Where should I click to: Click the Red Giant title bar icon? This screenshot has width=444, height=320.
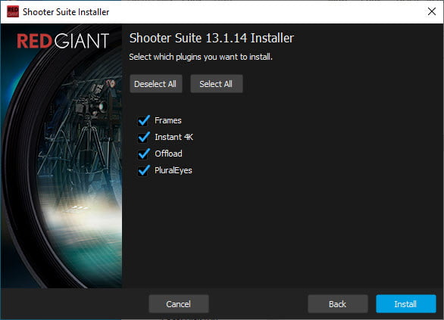(13, 11)
